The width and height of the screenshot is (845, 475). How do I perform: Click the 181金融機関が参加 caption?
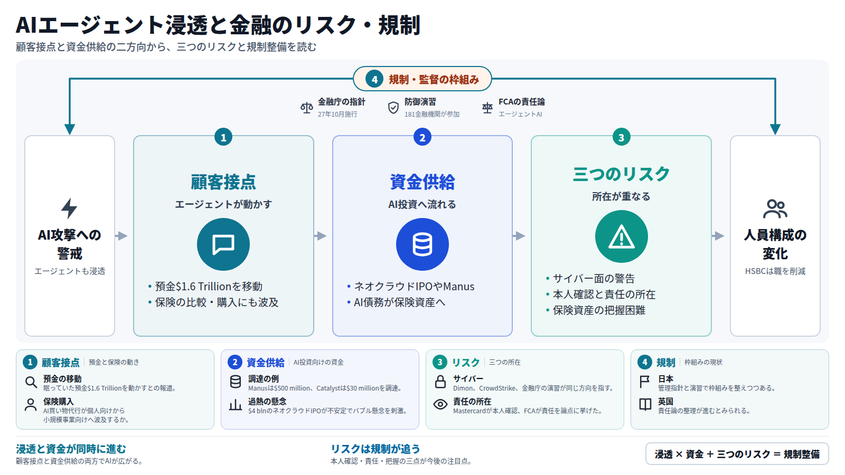tap(432, 114)
